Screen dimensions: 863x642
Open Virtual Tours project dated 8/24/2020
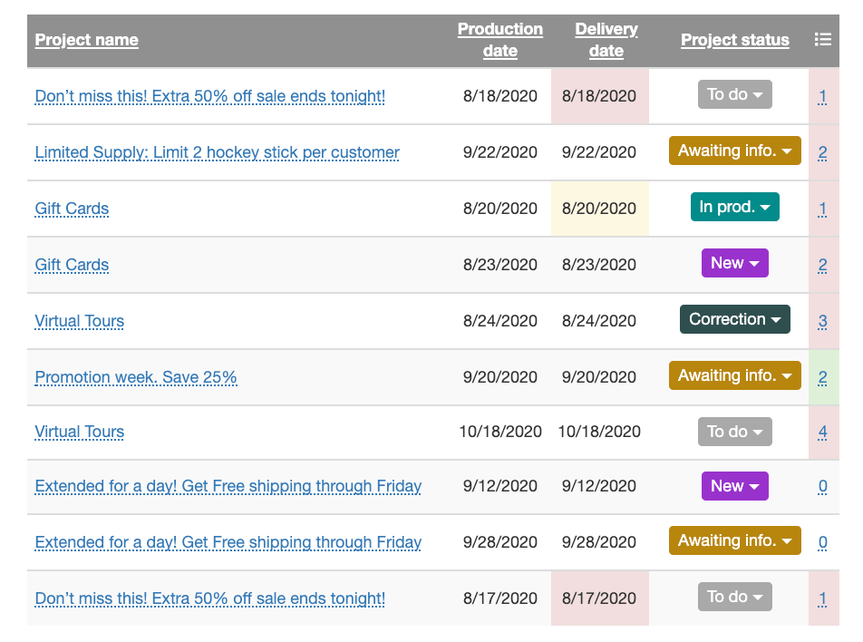pos(80,321)
